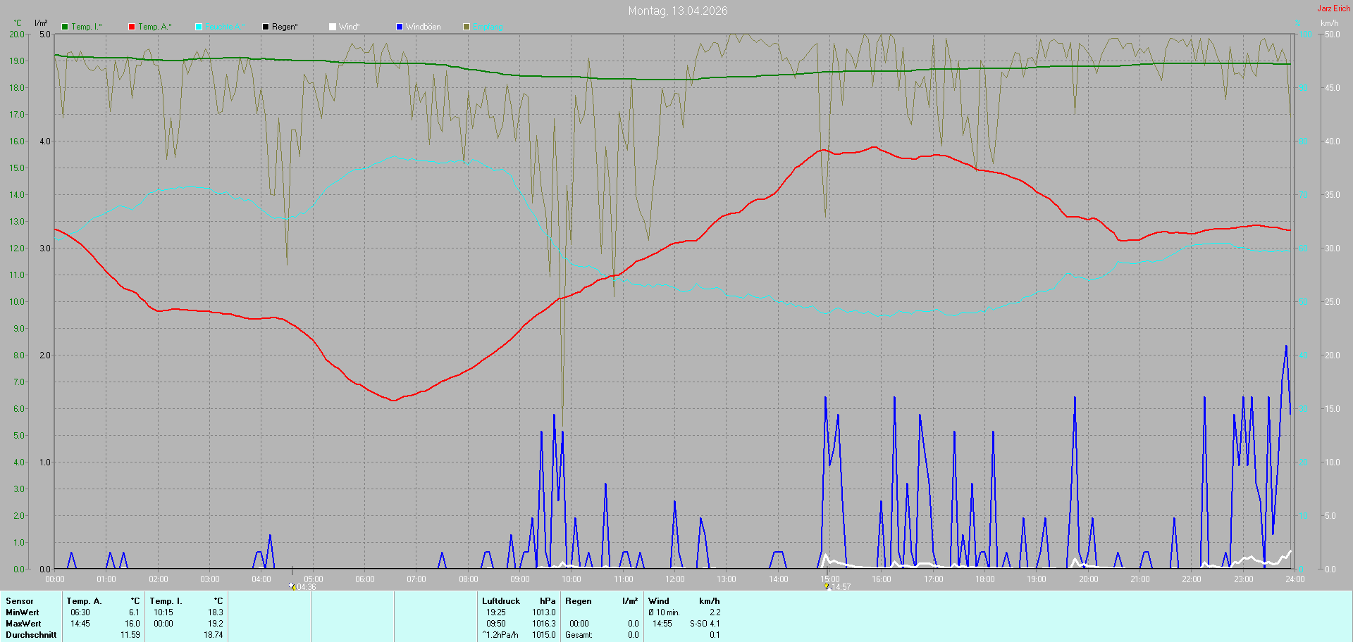The width and height of the screenshot is (1353, 642).
Task: Click the Temp. I. average '18.74'
Action: click(x=214, y=635)
